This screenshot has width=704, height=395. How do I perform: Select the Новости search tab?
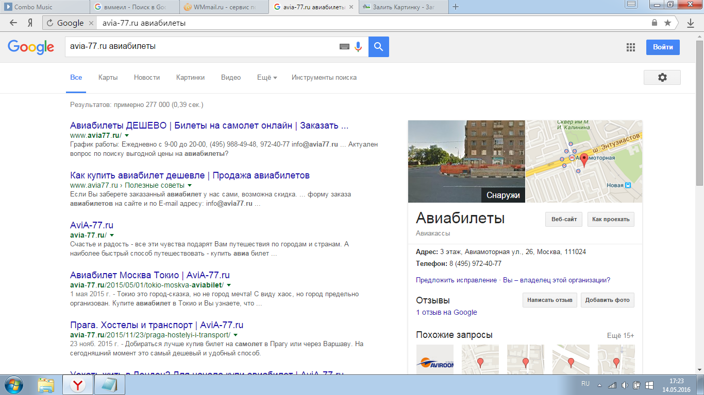[147, 78]
